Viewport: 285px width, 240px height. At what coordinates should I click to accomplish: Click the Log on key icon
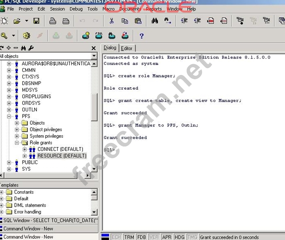tap(4, 36)
